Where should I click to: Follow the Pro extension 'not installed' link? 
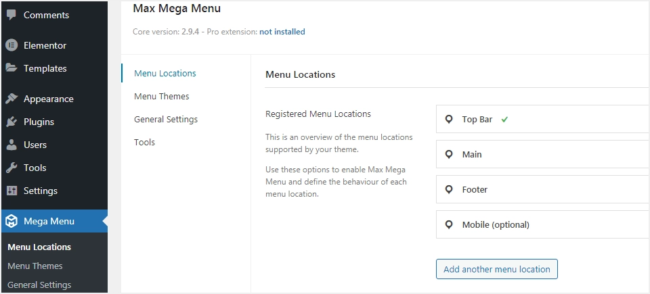pos(282,32)
